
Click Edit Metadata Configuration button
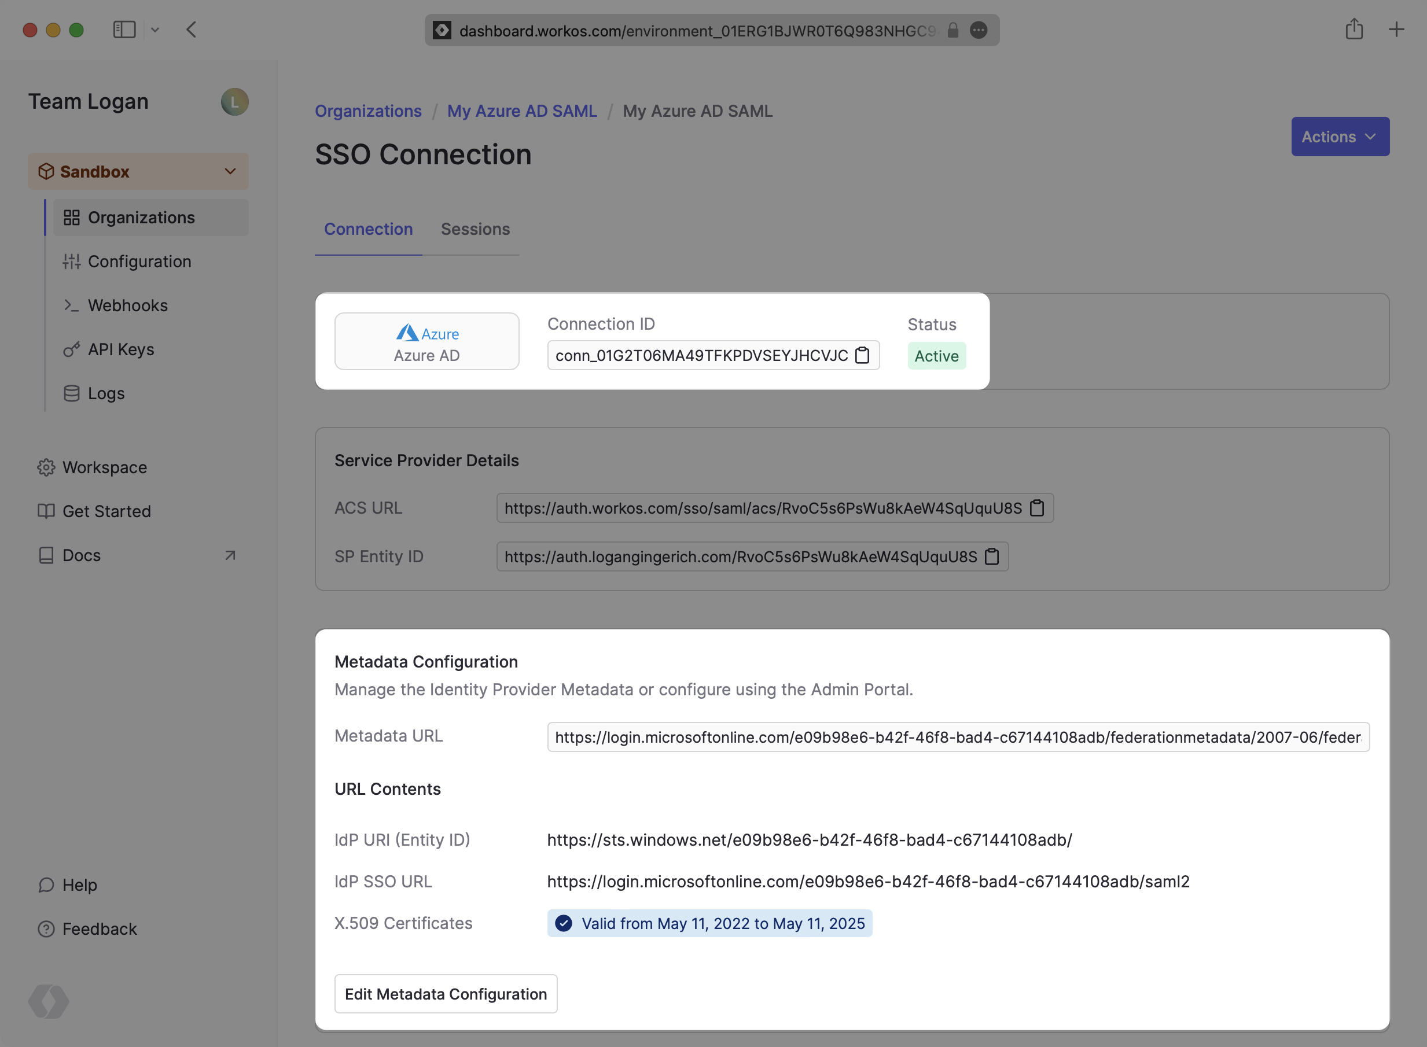(x=446, y=994)
